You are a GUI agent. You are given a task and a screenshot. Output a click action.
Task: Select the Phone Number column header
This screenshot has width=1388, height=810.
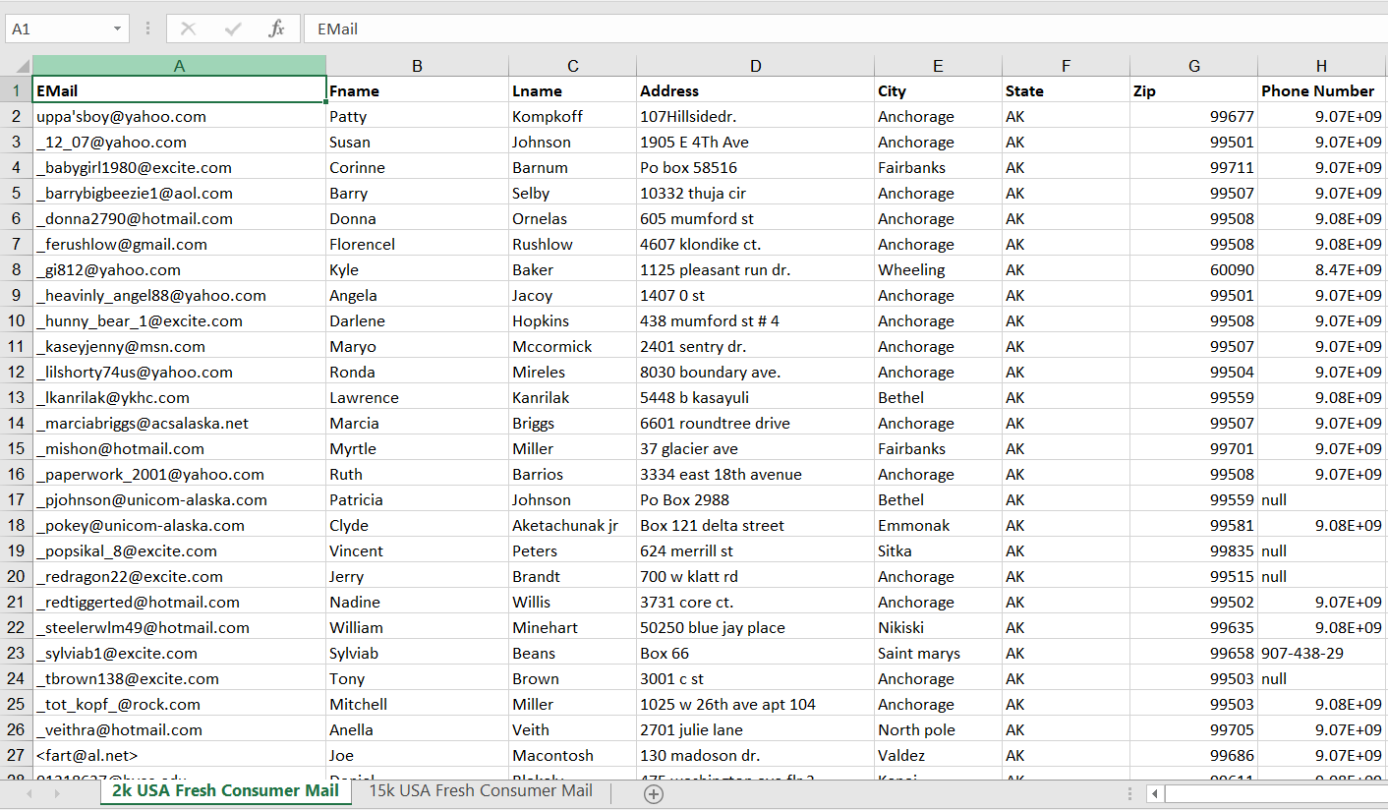click(x=1321, y=90)
